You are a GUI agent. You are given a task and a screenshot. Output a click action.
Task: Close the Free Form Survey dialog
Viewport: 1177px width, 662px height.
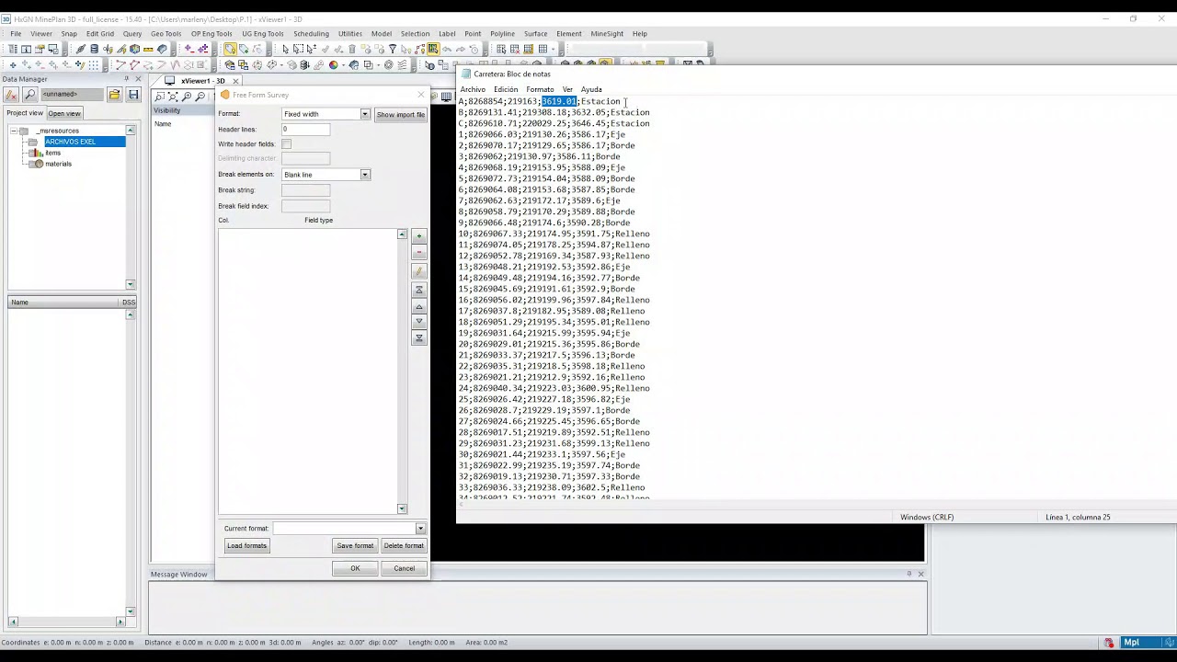coord(421,95)
